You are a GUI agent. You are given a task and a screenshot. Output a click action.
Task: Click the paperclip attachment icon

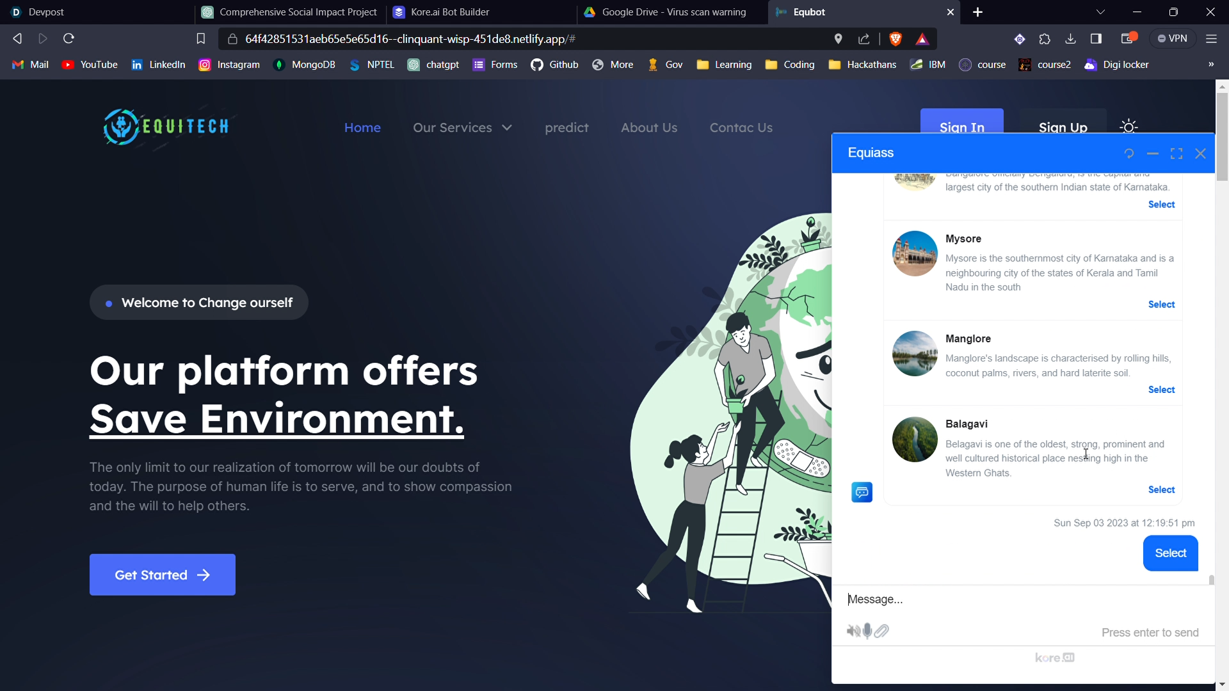pyautogui.click(x=882, y=631)
